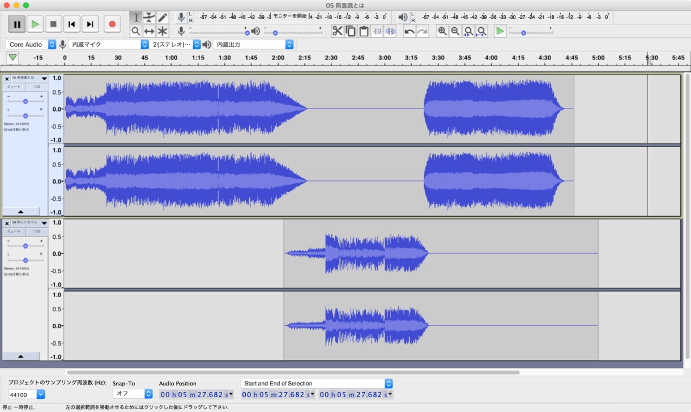
Task: Collapse the first track with the bottom arrow
Action: click(21, 212)
